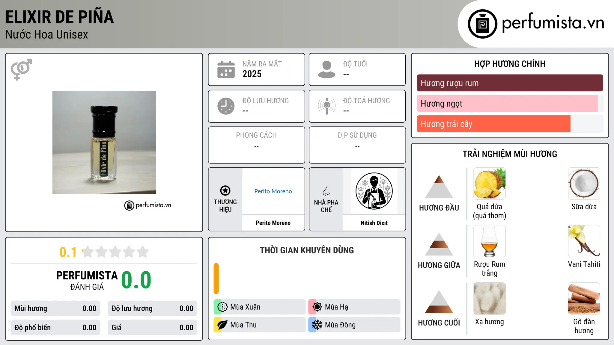
Task: Click the DỊP SỬ DỤNG card label
Action: click(357, 135)
